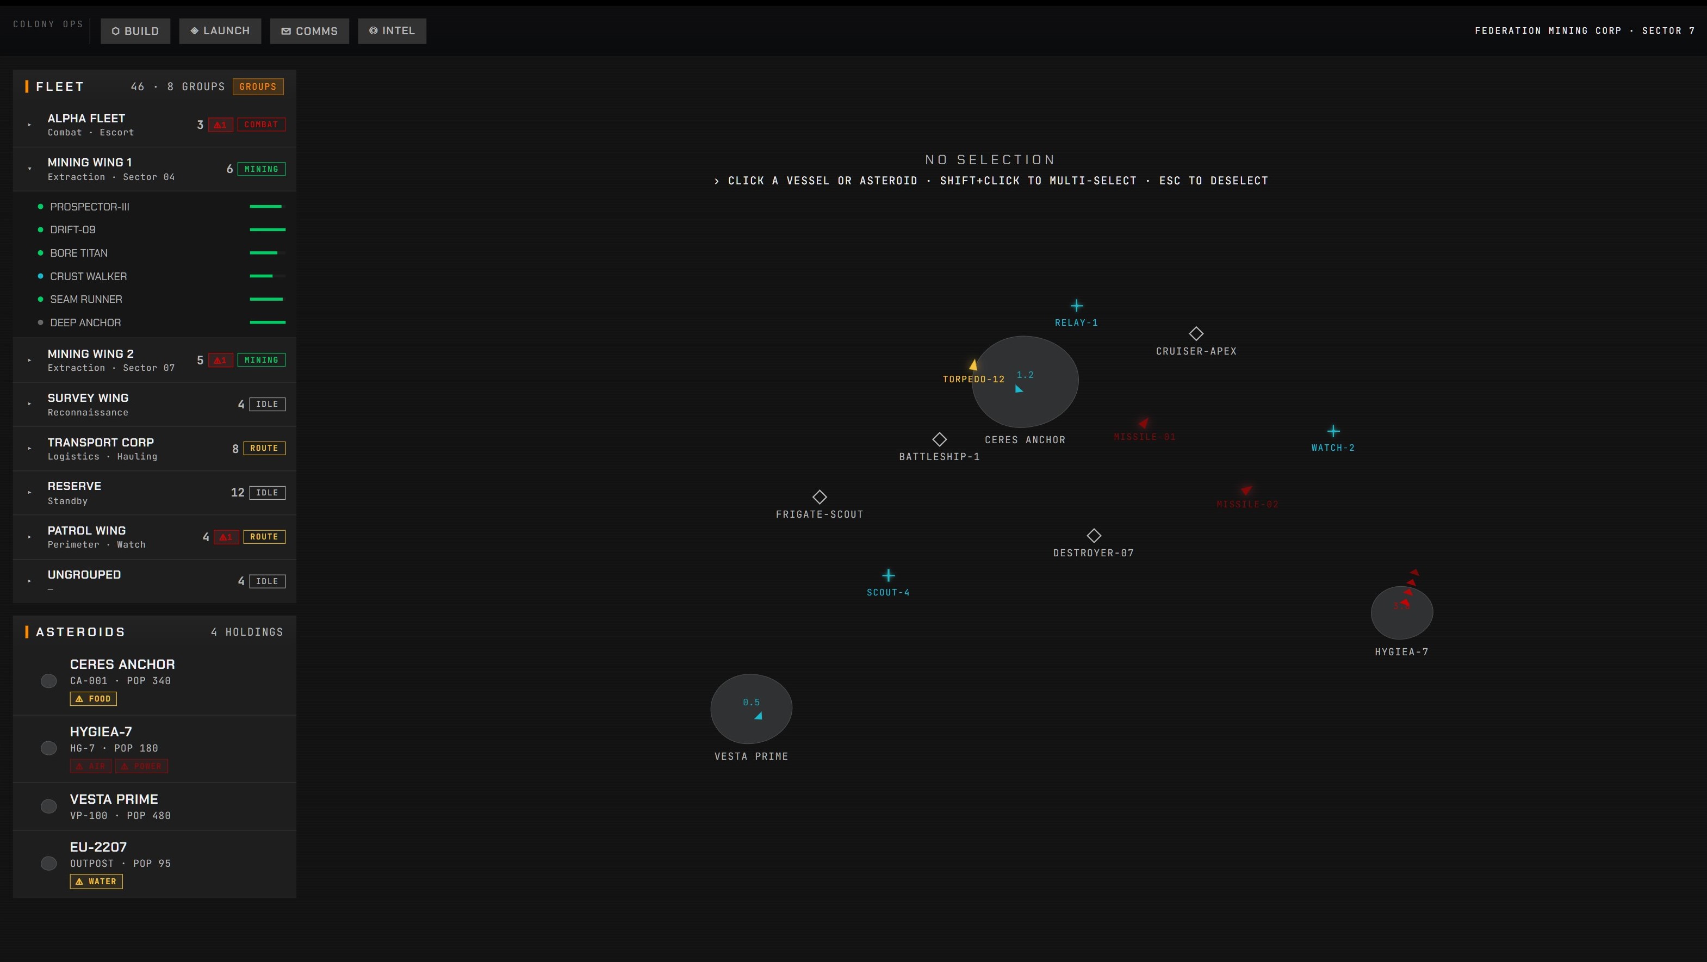The image size is (1707, 962).
Task: Click the FOOD warning tag on CERES ANCHOR
Action: (94, 699)
